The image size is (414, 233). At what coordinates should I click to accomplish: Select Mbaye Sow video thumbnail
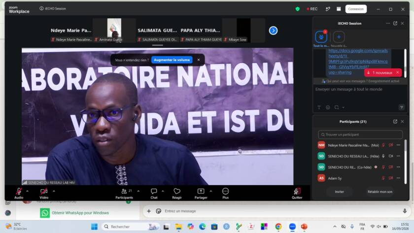tap(243, 30)
